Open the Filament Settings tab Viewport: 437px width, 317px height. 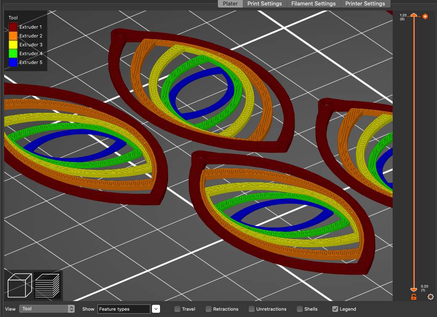pyautogui.click(x=313, y=4)
